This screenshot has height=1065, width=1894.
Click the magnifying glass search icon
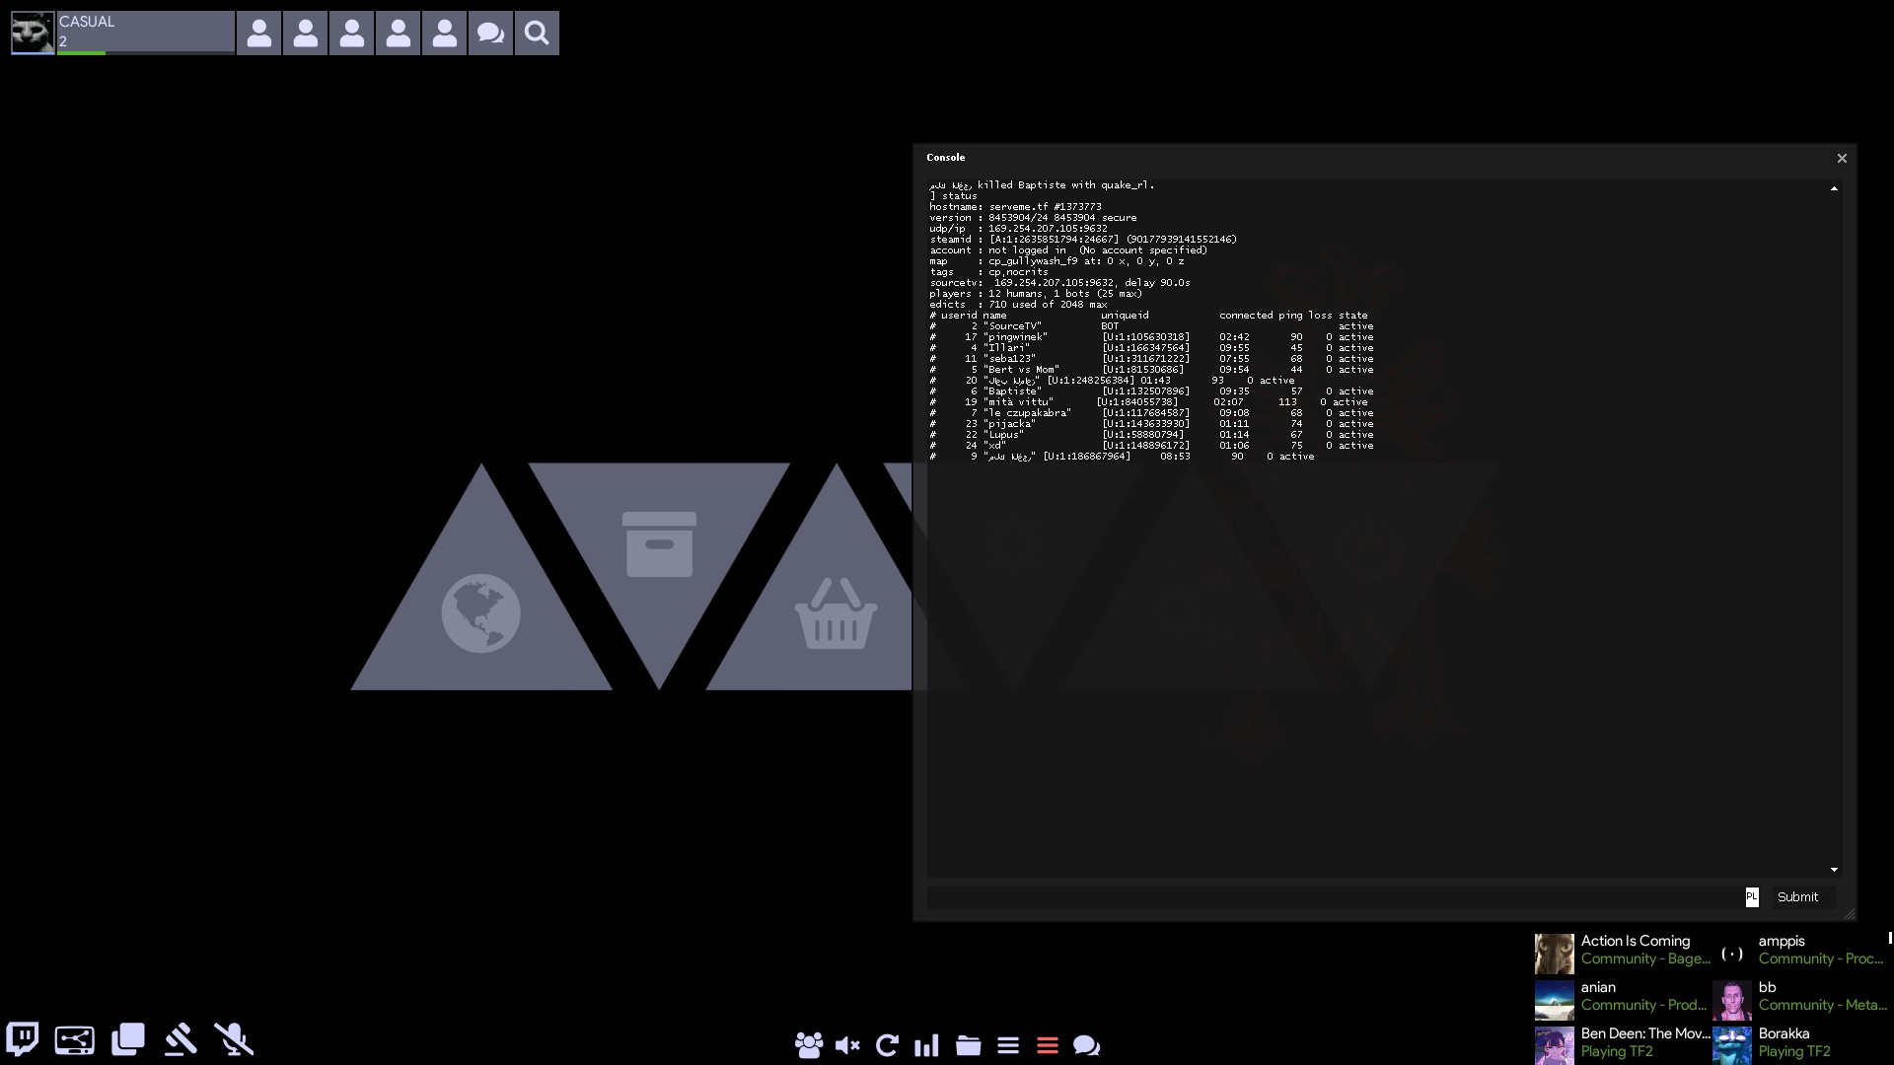(537, 34)
